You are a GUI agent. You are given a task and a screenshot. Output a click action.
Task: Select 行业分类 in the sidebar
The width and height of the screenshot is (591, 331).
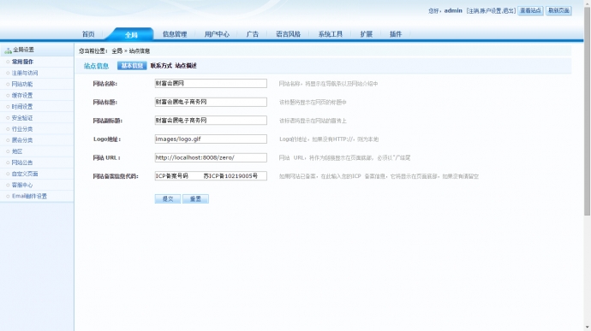(x=22, y=129)
